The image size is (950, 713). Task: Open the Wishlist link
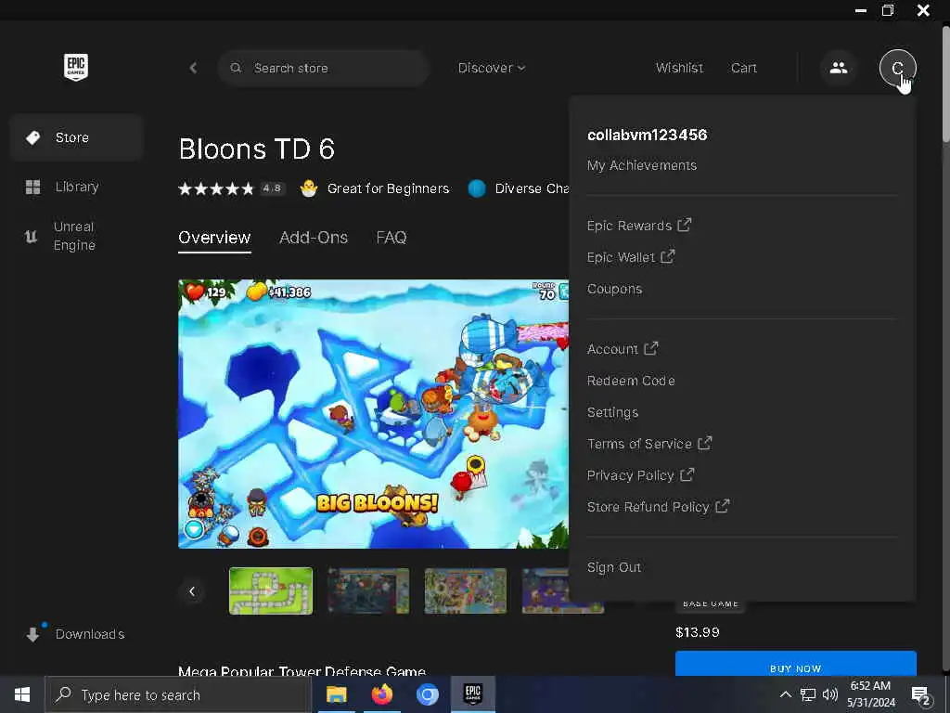(x=679, y=68)
